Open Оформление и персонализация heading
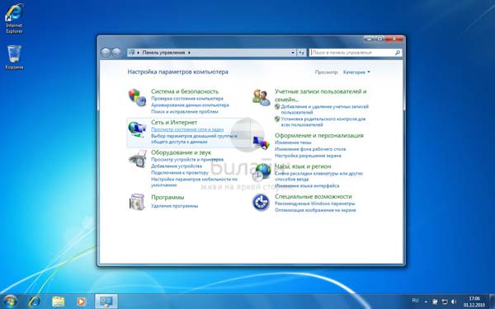 pyautogui.click(x=318, y=135)
